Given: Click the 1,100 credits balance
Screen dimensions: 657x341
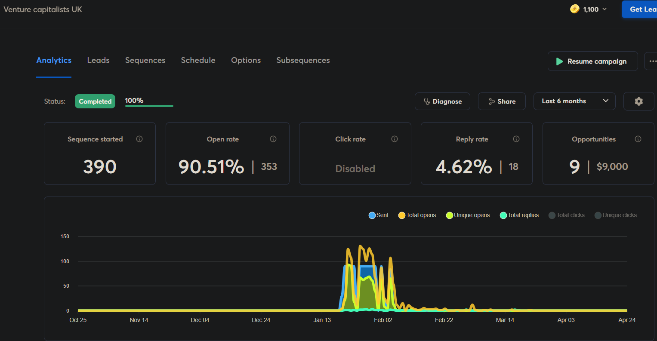Looking at the screenshot, I should pyautogui.click(x=591, y=9).
